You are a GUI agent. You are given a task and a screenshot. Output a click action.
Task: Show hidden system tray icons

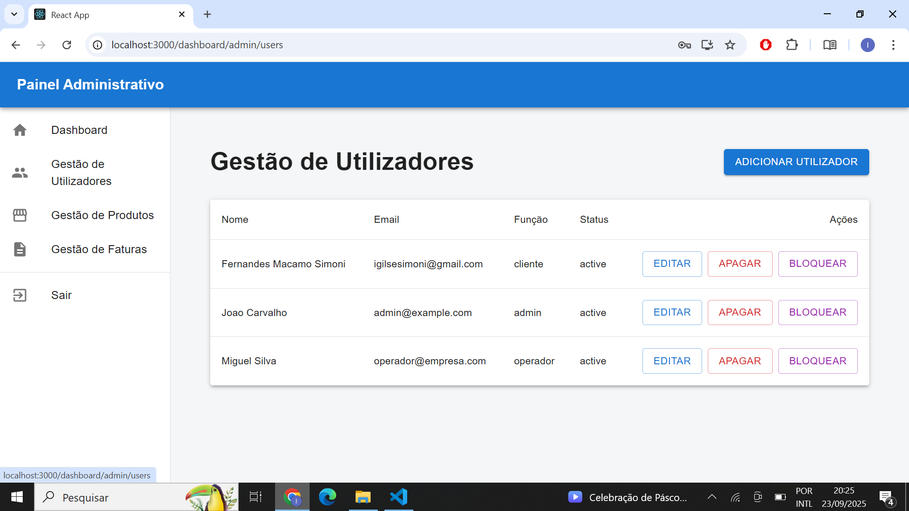(x=712, y=497)
